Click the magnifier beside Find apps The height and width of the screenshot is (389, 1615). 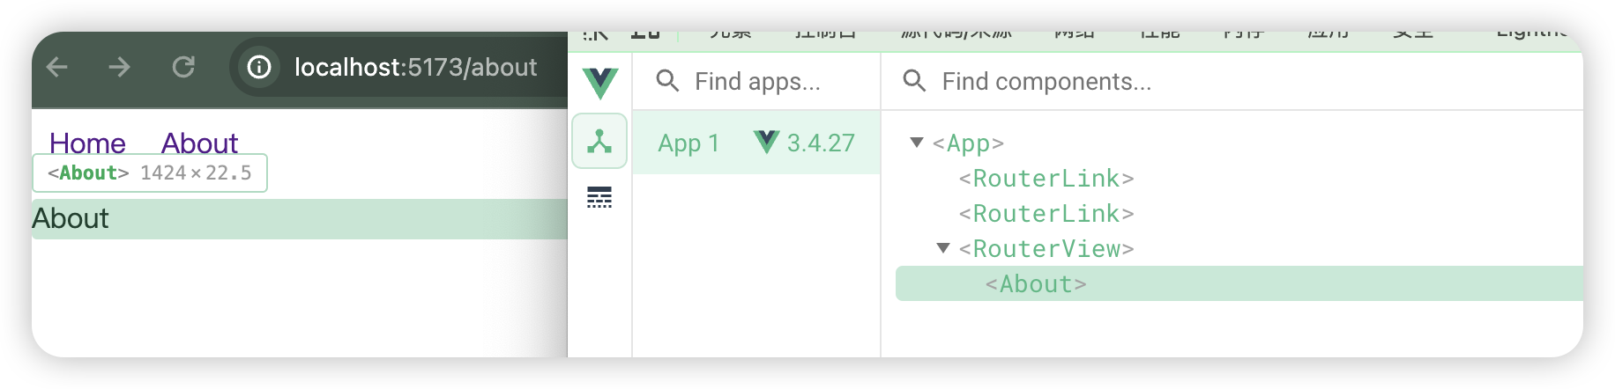click(x=667, y=81)
